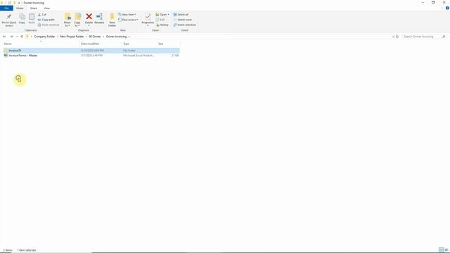Image resolution: width=450 pixels, height=253 pixels.
Task: Open the Copy to dropdown
Action: 77,24
